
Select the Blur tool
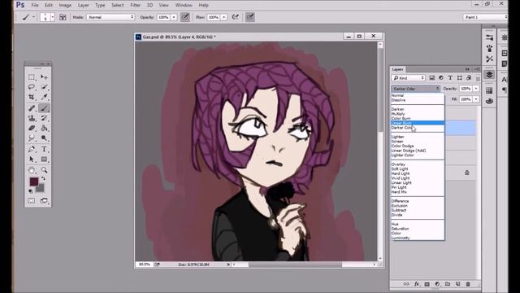point(32,138)
